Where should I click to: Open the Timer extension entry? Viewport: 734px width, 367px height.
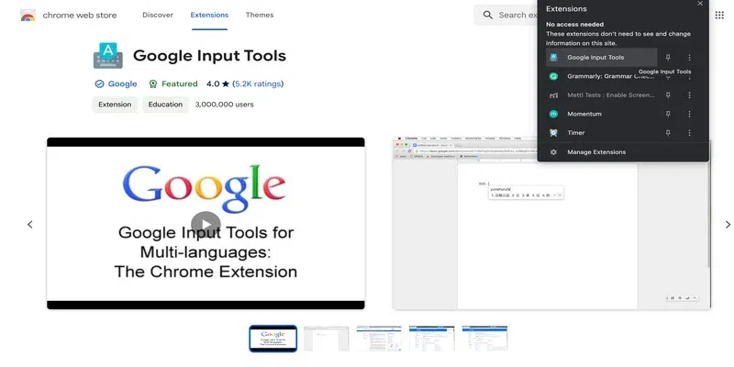602,132
